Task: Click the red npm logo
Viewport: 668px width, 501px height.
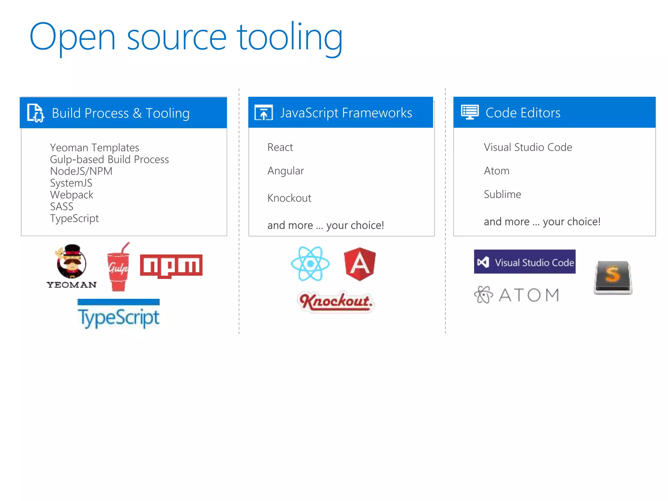Action: pyautogui.click(x=171, y=266)
